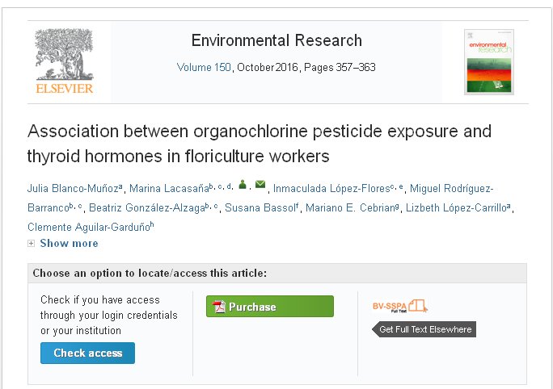Viewport: 553px width, 389px height.
Task: Click Get Full Text Elsewhere tag
Action: click(x=424, y=329)
